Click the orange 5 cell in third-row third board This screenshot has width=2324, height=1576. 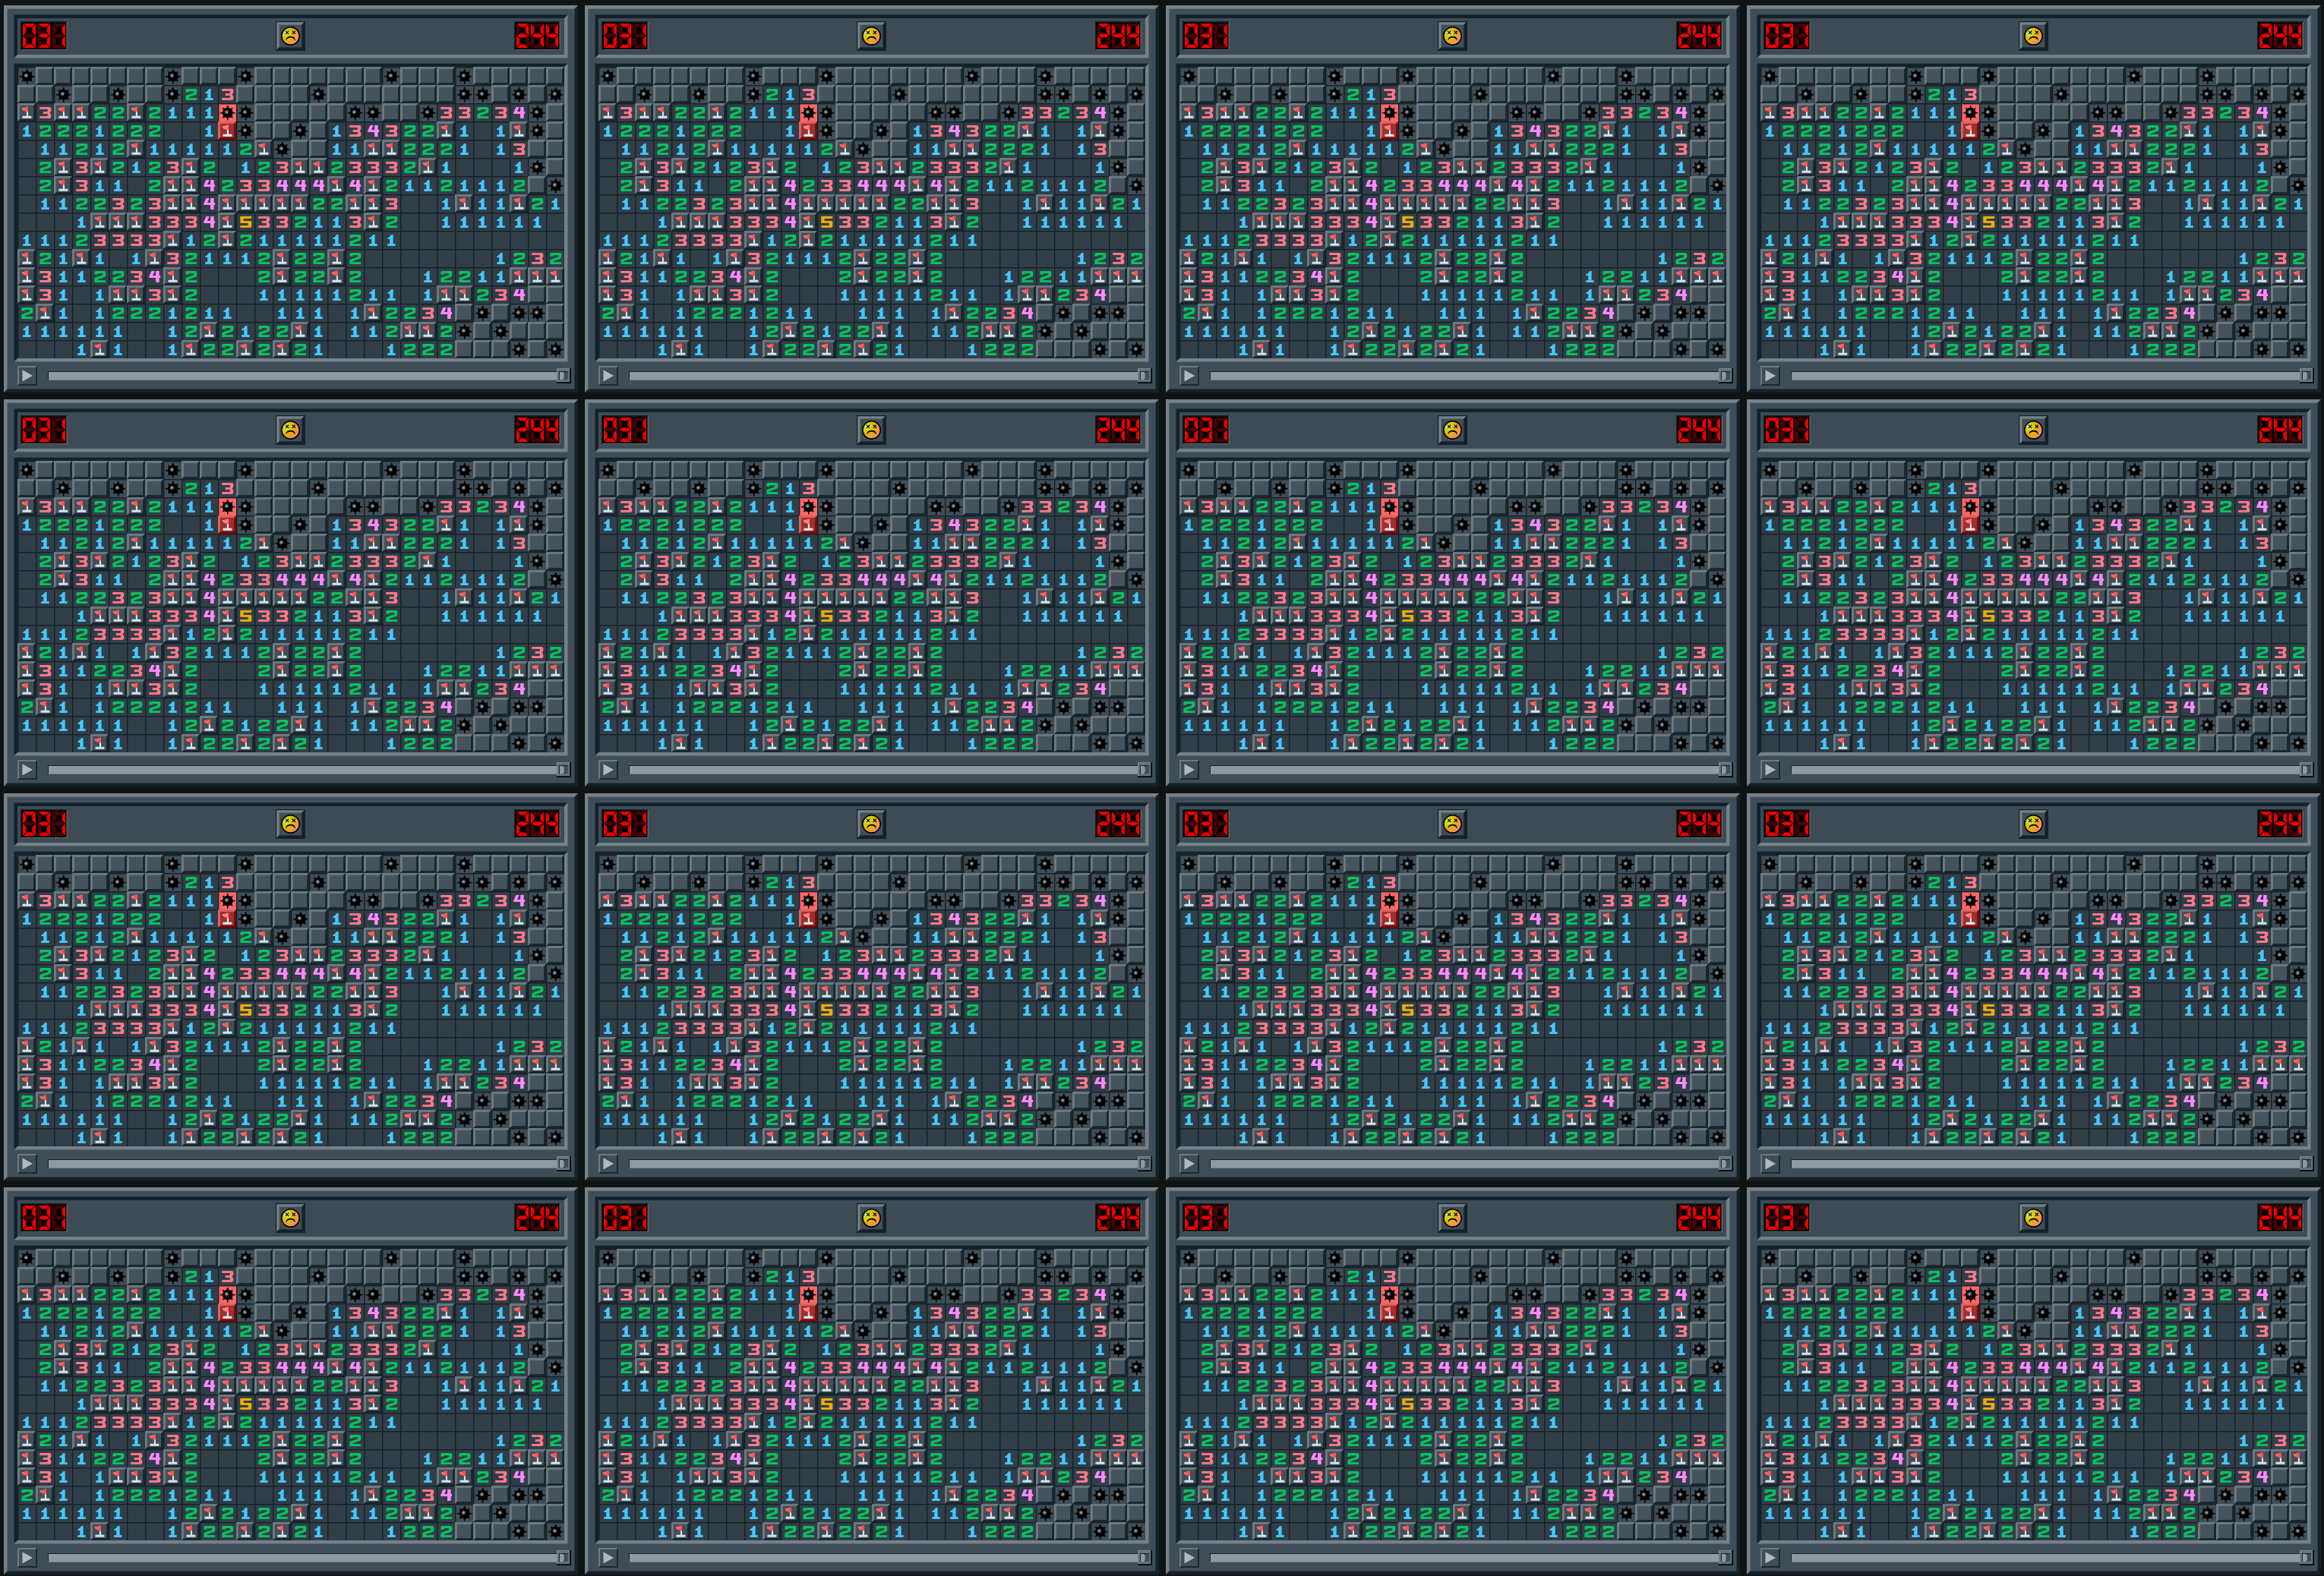coord(1408,1010)
